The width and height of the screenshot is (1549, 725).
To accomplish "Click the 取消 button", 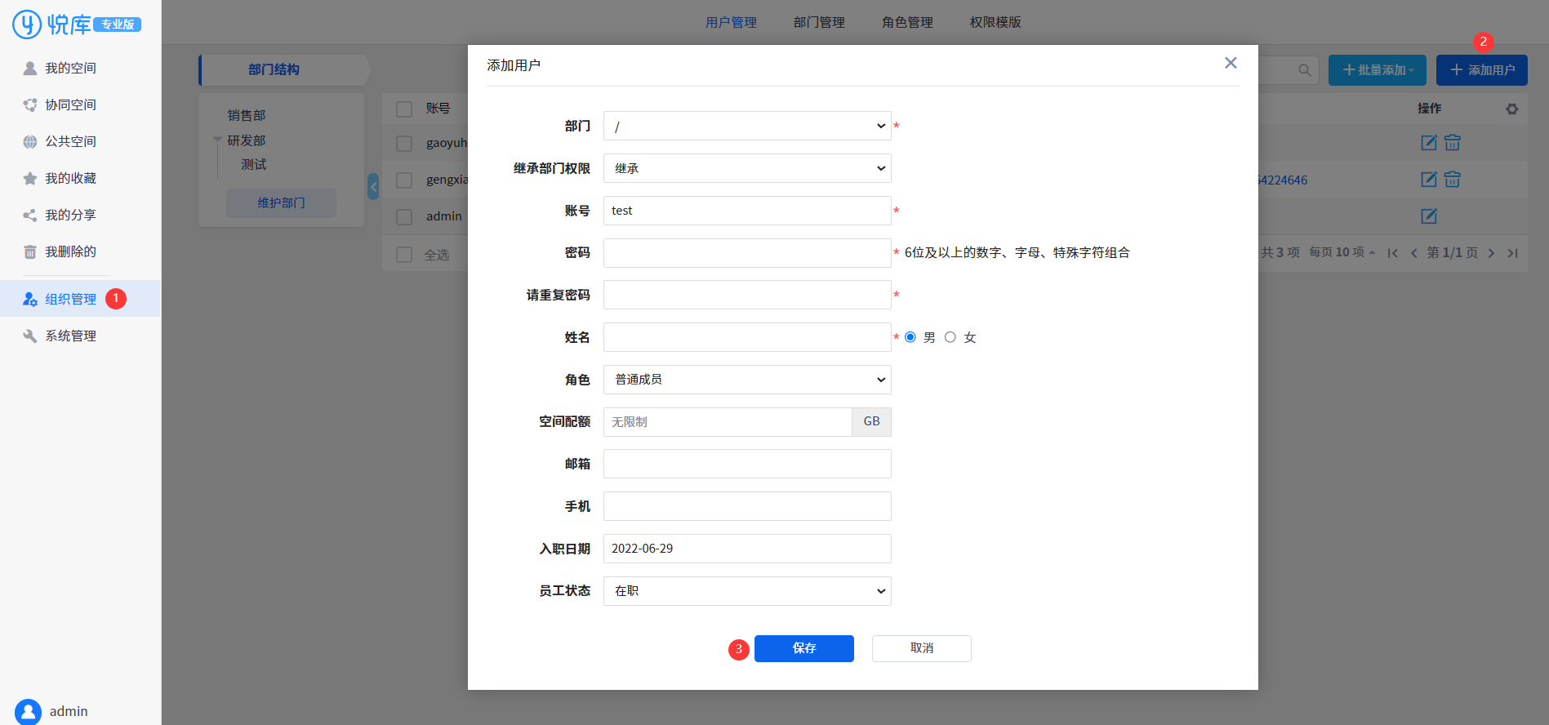I will (x=922, y=648).
